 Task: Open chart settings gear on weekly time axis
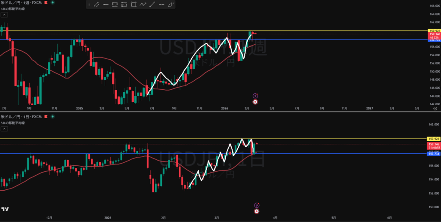(x=435, y=109)
